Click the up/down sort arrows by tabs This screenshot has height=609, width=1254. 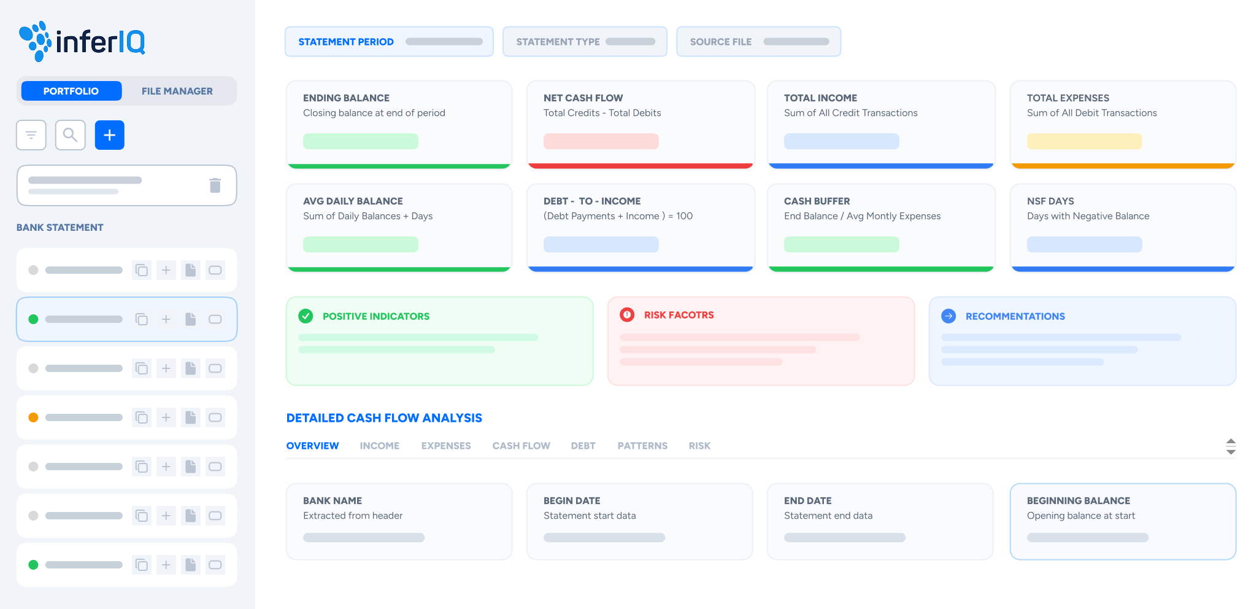(x=1231, y=446)
